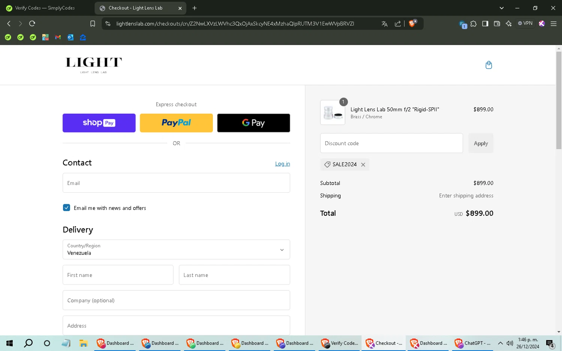Go back to the previous page

tap(9, 24)
